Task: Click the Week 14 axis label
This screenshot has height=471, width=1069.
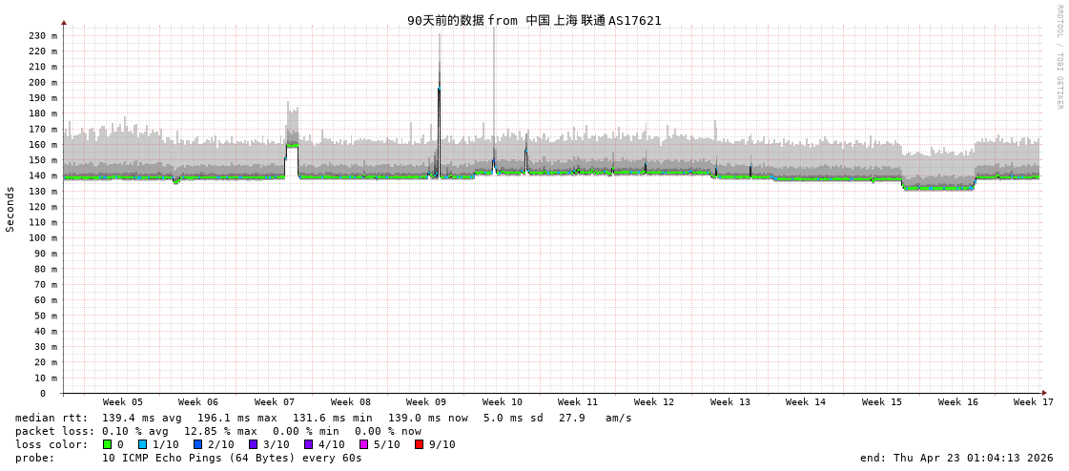Action: pos(805,402)
